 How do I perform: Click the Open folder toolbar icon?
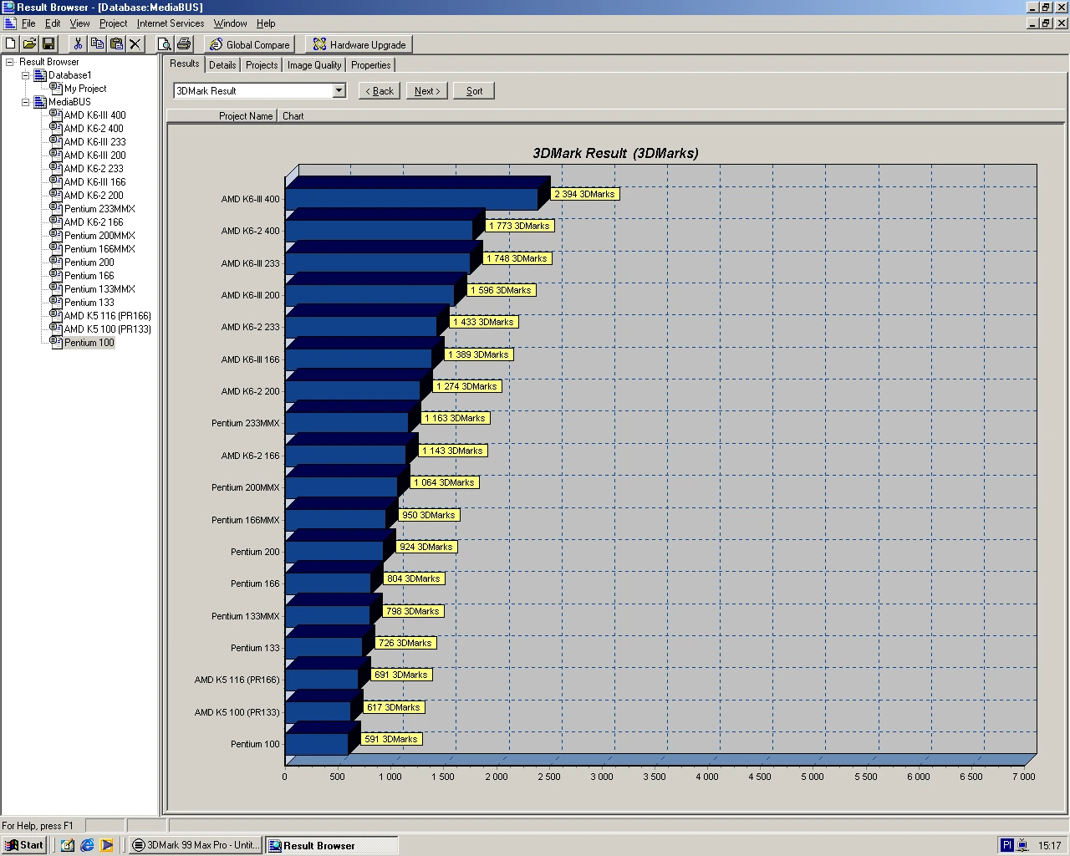[29, 43]
